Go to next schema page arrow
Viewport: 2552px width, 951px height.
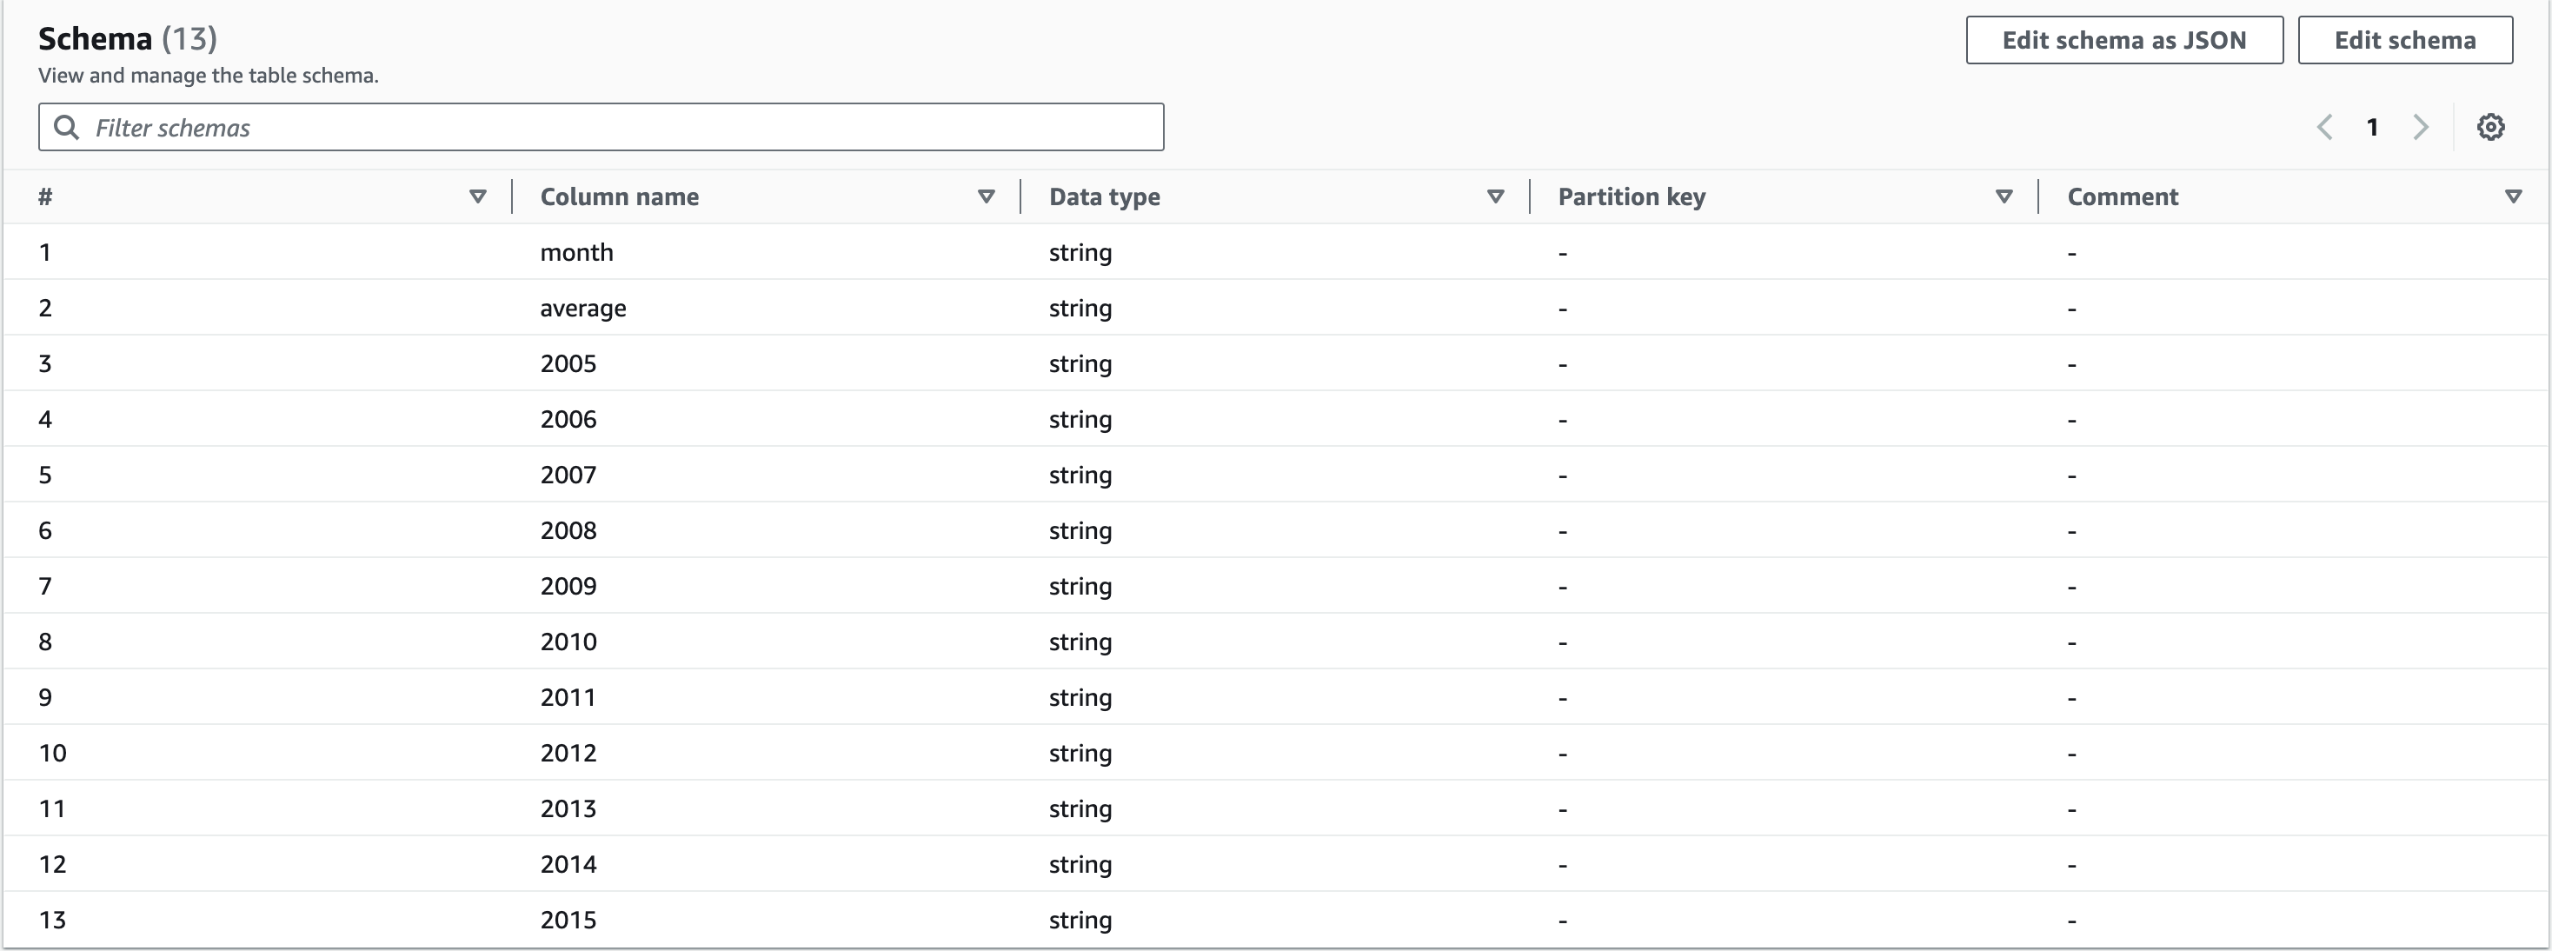2420,127
